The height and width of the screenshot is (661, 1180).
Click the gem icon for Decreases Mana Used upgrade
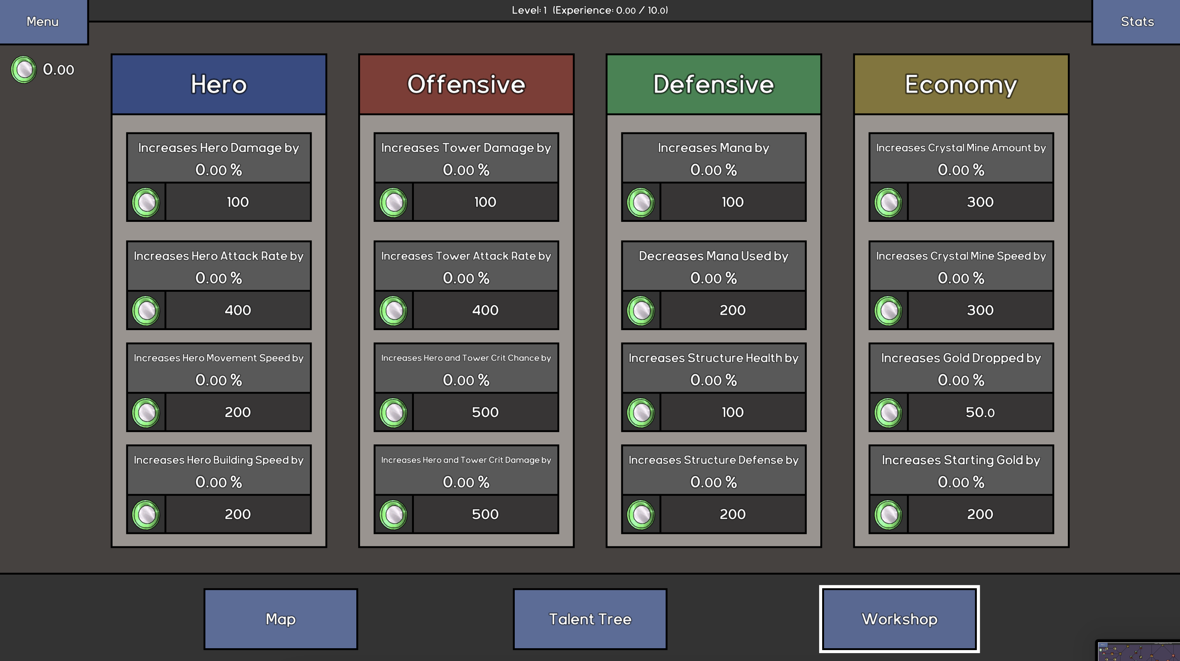point(641,310)
